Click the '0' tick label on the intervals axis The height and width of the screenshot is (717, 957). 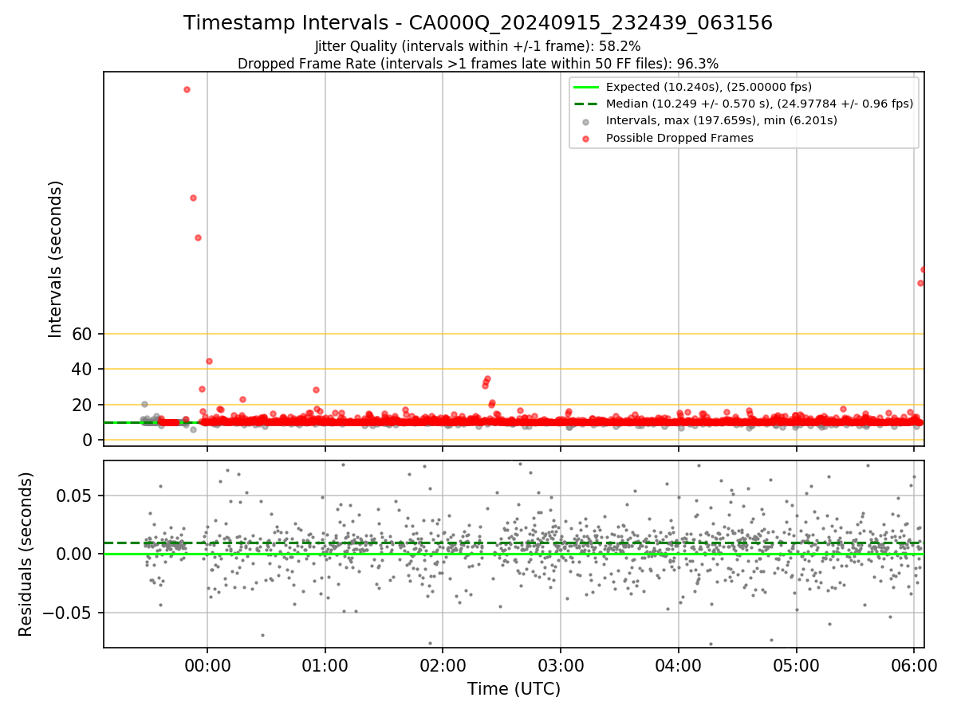89,440
